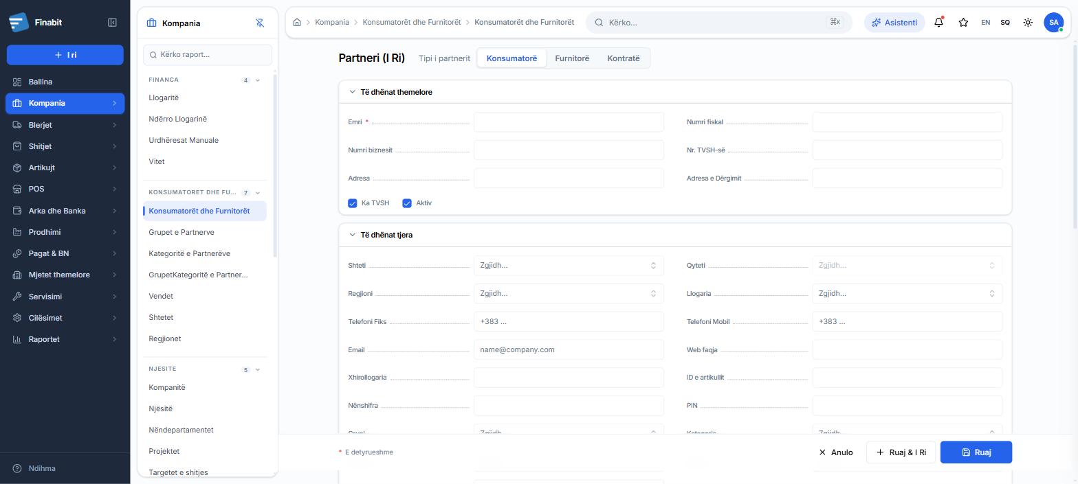1078x484 pixels.
Task: Switch language to SQ
Action: tap(1005, 23)
